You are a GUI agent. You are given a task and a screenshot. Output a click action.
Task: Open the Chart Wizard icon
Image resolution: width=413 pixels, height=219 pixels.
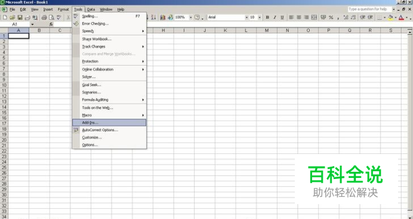[x=163, y=17]
